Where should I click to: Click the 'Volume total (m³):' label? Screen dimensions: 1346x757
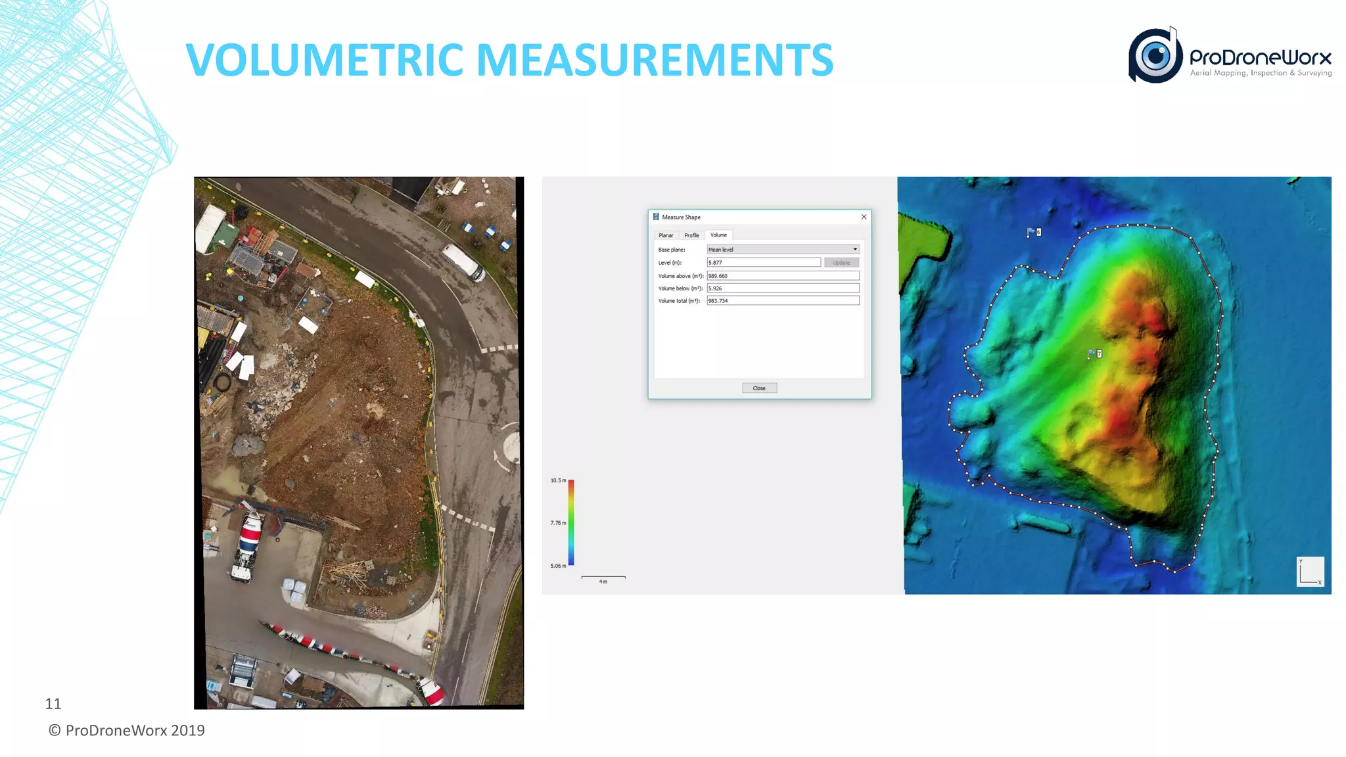(679, 301)
